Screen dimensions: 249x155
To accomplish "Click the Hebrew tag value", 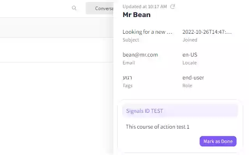I will click(127, 77).
